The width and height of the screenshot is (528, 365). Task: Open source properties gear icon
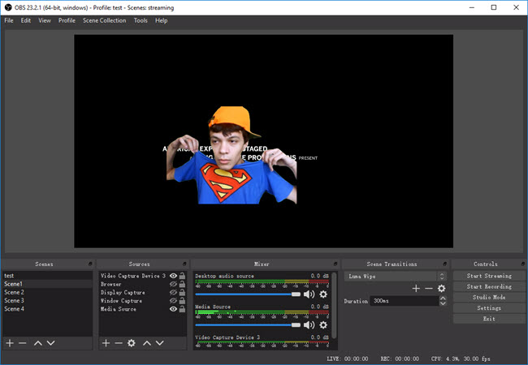pyautogui.click(x=131, y=344)
